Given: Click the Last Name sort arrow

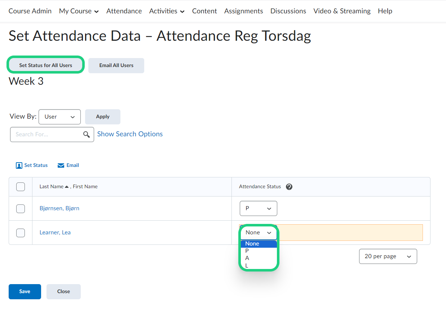Looking at the screenshot, I should tap(67, 187).
